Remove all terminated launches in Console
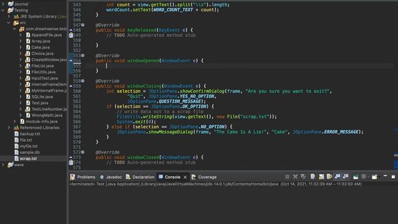 point(303,177)
